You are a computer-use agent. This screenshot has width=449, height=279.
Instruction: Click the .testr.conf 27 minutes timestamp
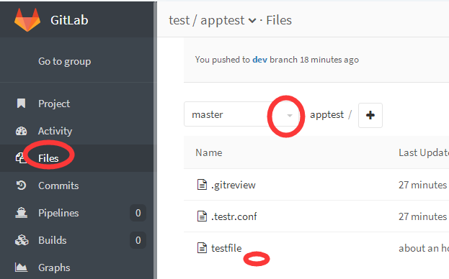(423, 216)
